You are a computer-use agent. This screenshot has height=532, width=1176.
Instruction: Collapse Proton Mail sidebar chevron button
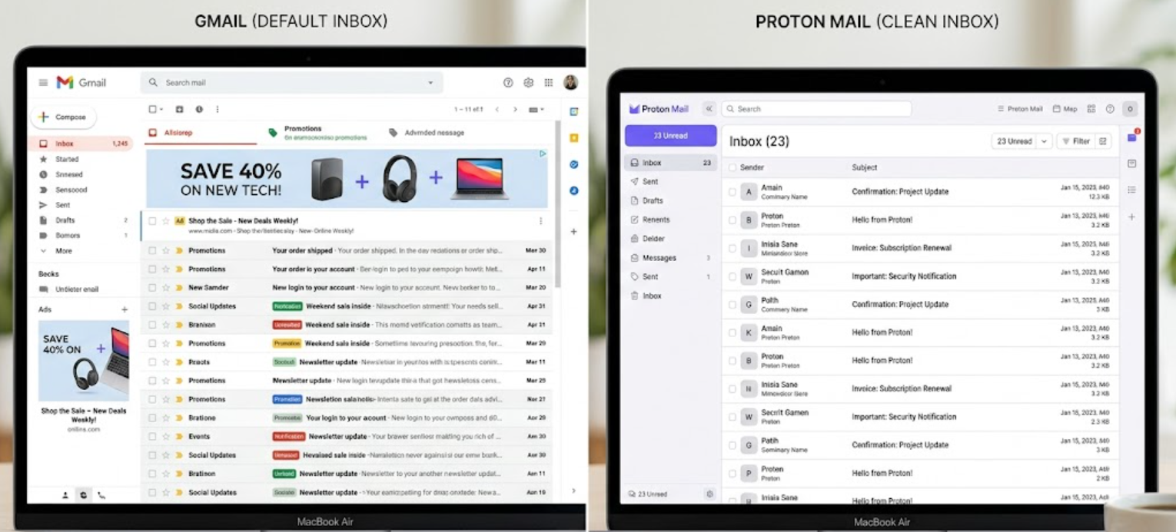709,109
